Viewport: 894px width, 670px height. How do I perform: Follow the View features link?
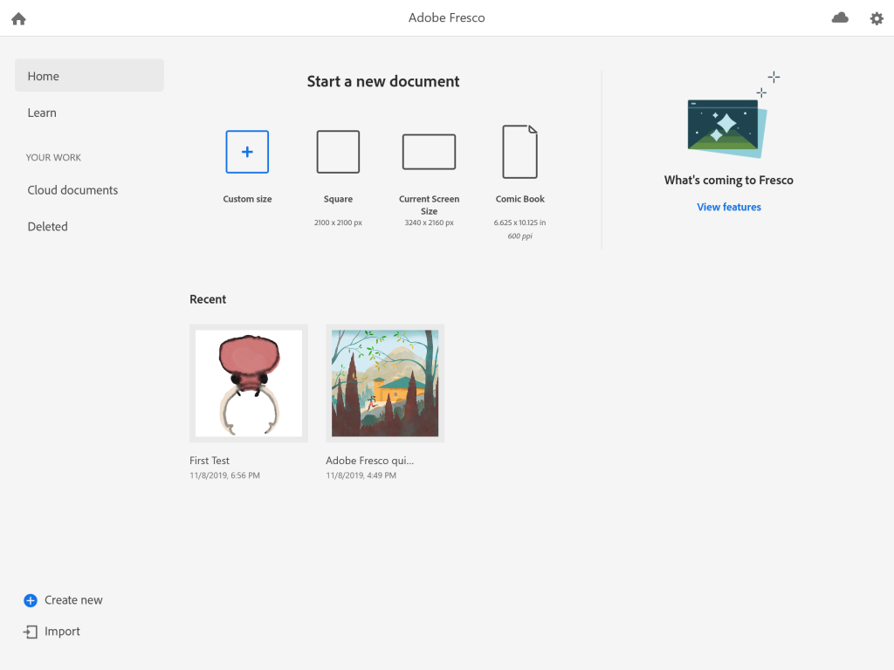(729, 207)
